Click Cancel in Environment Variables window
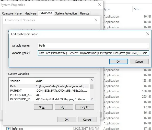 (x=87, y=120)
